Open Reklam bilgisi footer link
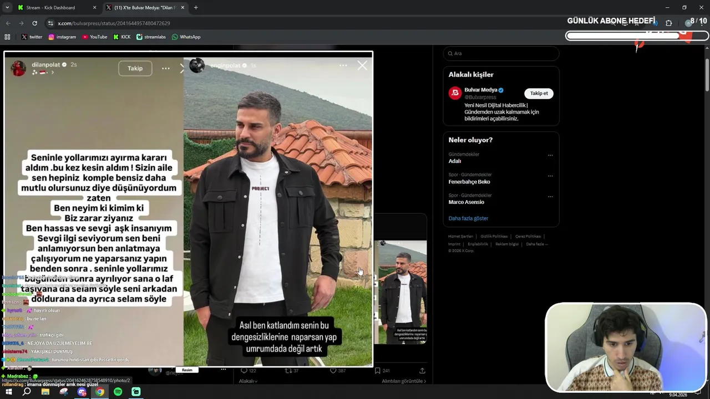This screenshot has width=710, height=399. [x=507, y=244]
